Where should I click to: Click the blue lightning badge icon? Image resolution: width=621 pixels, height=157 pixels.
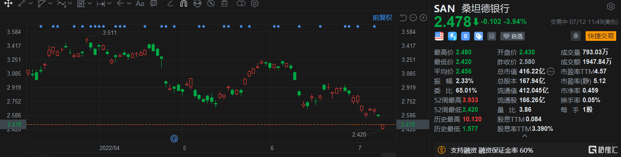[452, 36]
